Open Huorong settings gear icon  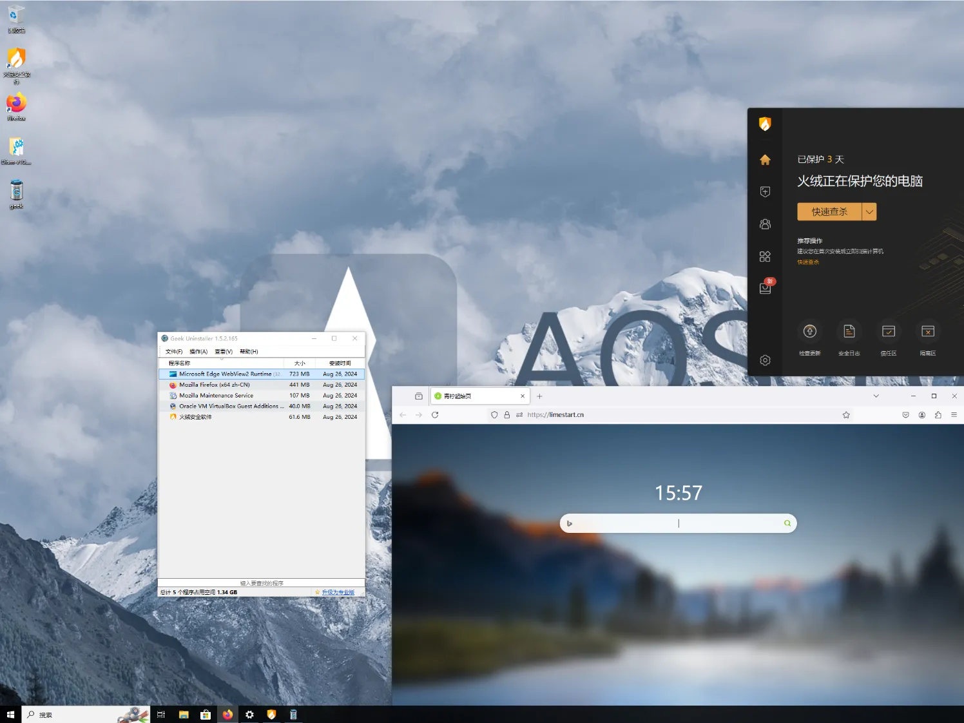tap(765, 360)
